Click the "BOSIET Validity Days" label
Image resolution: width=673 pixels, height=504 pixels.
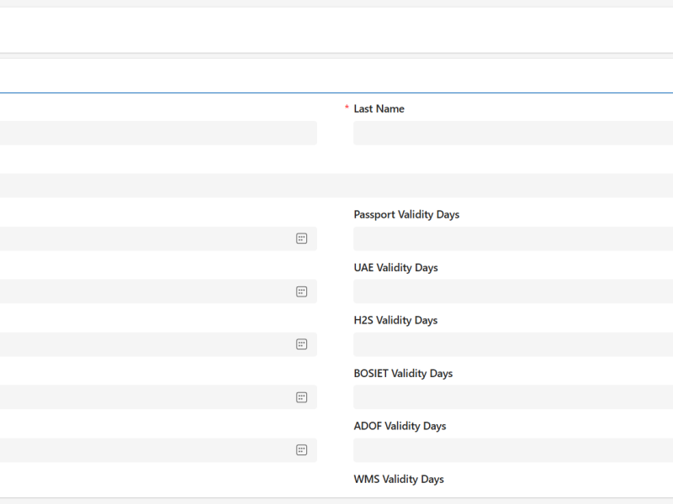click(x=403, y=374)
